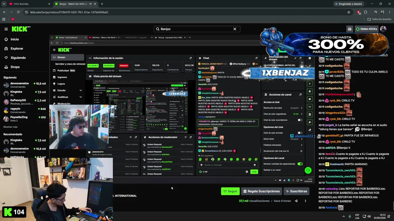The height and width of the screenshot is (221, 394).
Task: Open the red extension with badge 4
Action: tap(359, 12)
